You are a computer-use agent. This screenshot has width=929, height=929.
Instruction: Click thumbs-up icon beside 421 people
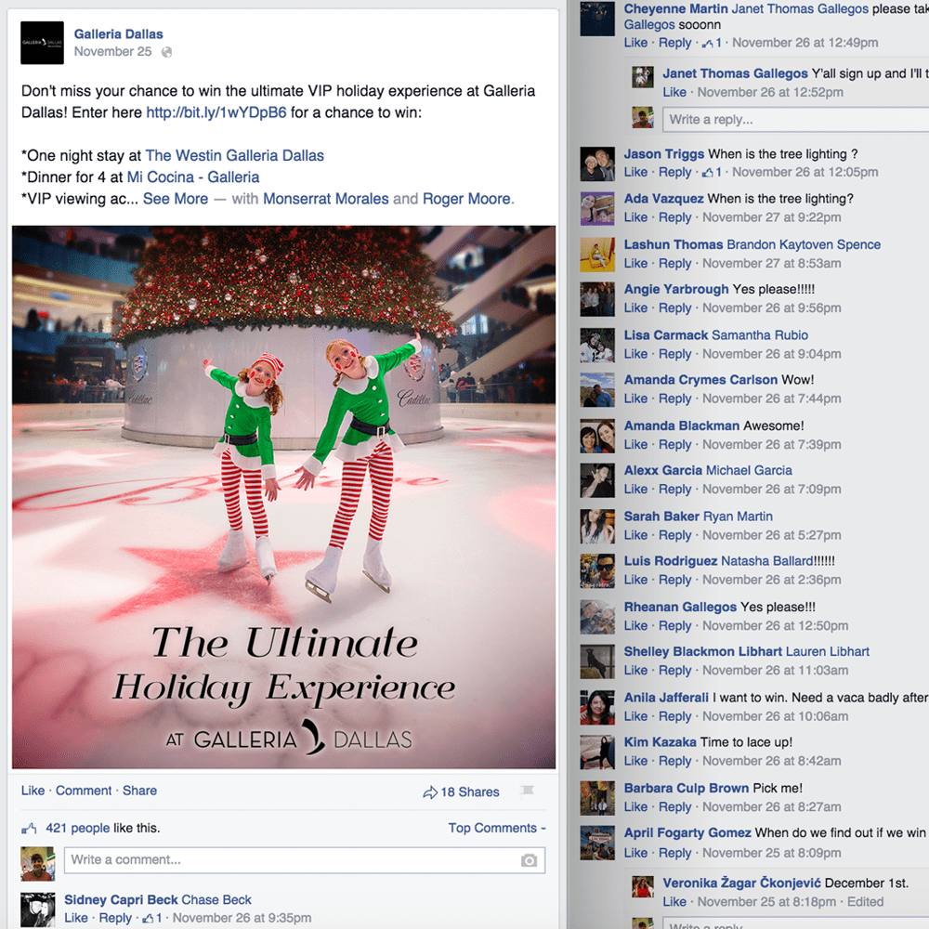(x=29, y=829)
